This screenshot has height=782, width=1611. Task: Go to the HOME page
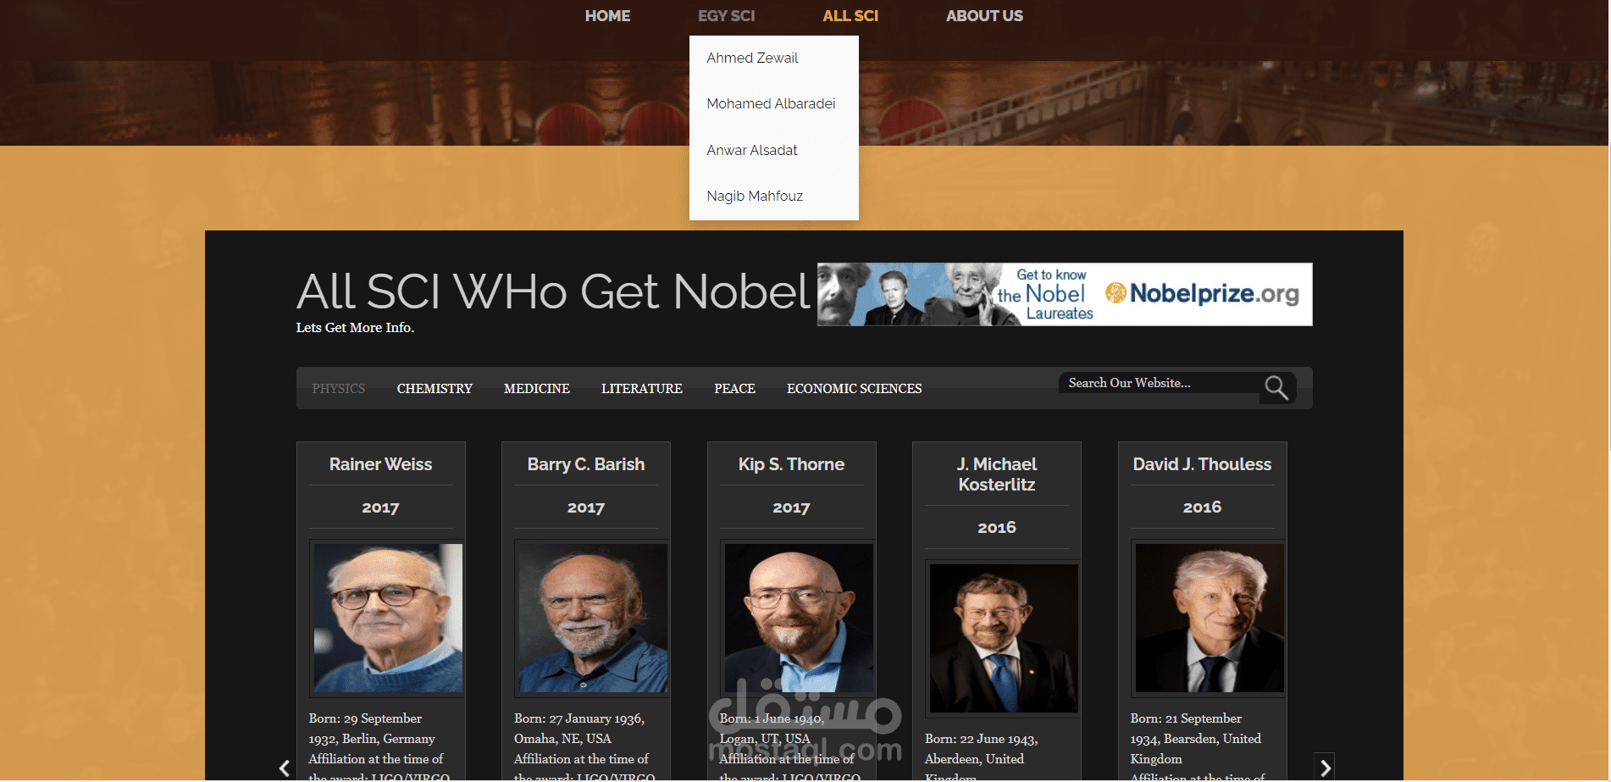click(x=607, y=16)
